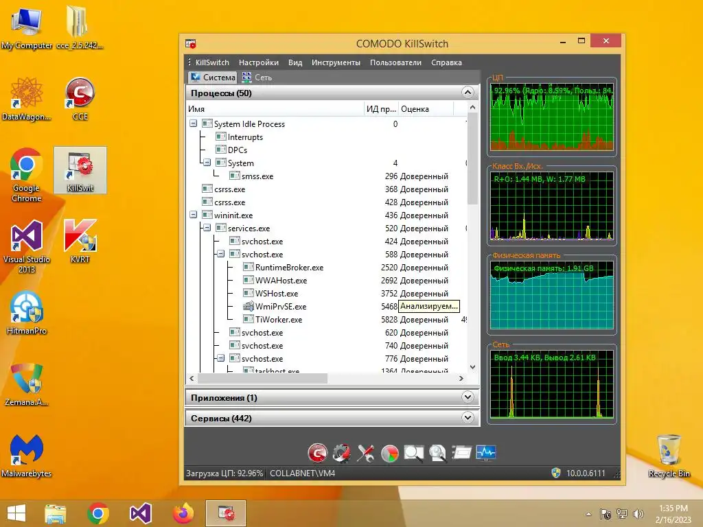The image size is (703, 527).
Task: Select the WSHost.exe process row
Action: (327, 294)
